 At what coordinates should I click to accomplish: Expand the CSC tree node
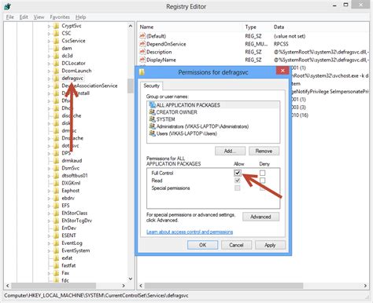49,34
